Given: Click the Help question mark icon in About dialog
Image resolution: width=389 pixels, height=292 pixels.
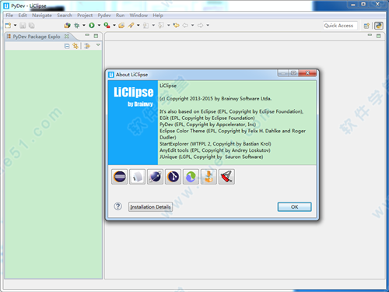Looking at the screenshot, I should [x=118, y=206].
